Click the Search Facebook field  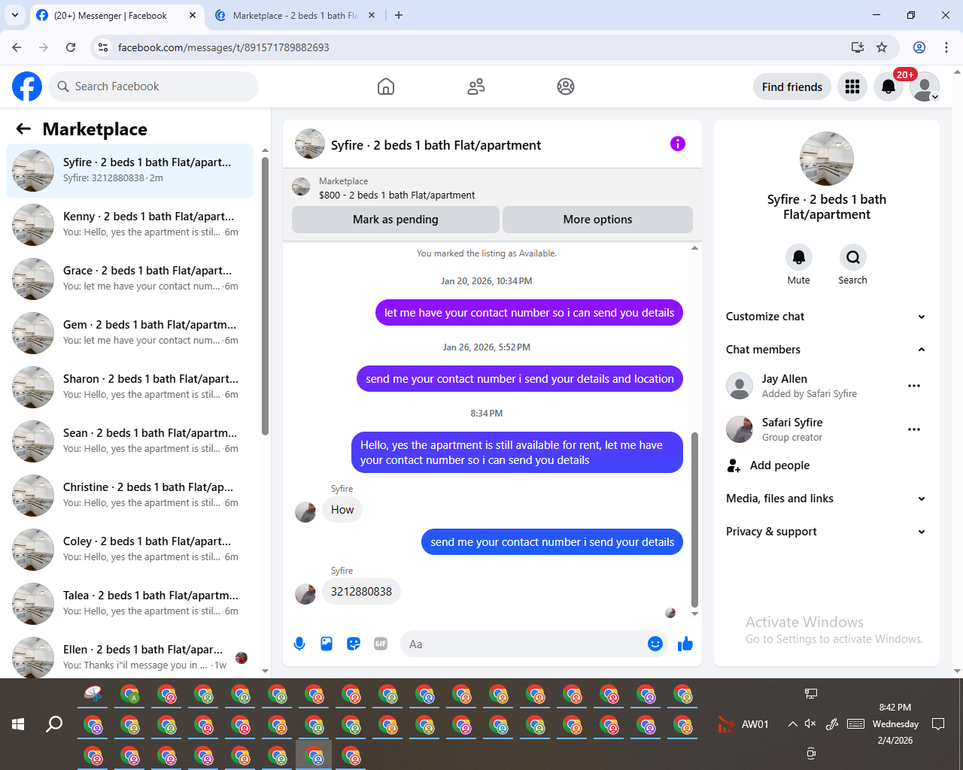click(153, 86)
